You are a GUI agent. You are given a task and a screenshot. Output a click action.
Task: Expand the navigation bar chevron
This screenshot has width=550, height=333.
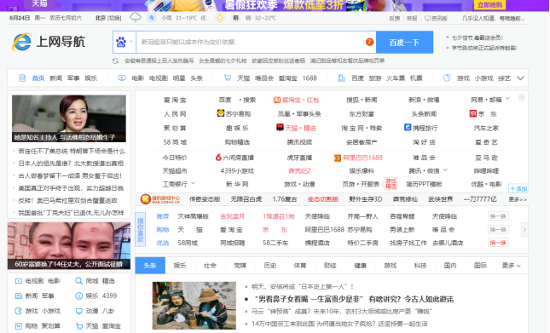point(520,78)
